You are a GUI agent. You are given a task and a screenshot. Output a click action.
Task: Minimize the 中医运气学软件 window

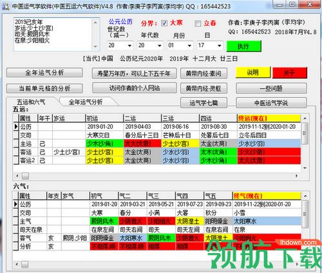coord(279,5)
